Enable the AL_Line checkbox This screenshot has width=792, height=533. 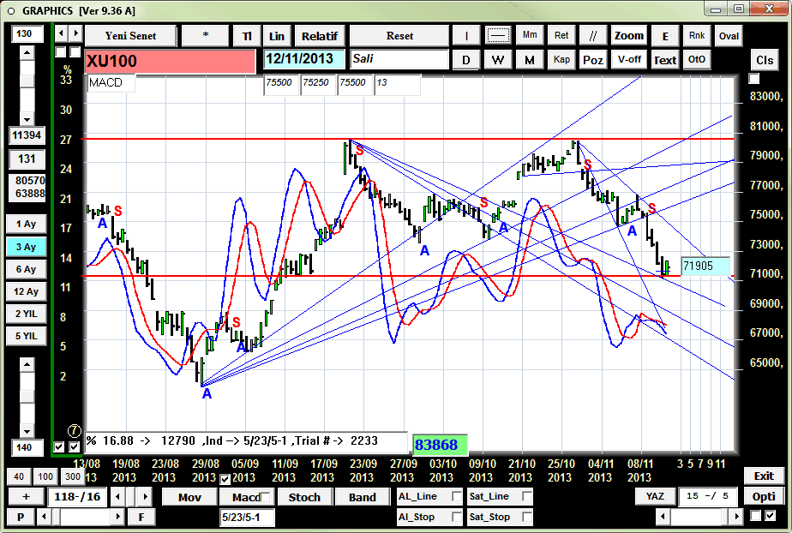pyautogui.click(x=457, y=496)
